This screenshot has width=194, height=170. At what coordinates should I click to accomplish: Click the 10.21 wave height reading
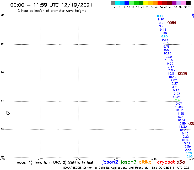click(161, 23)
